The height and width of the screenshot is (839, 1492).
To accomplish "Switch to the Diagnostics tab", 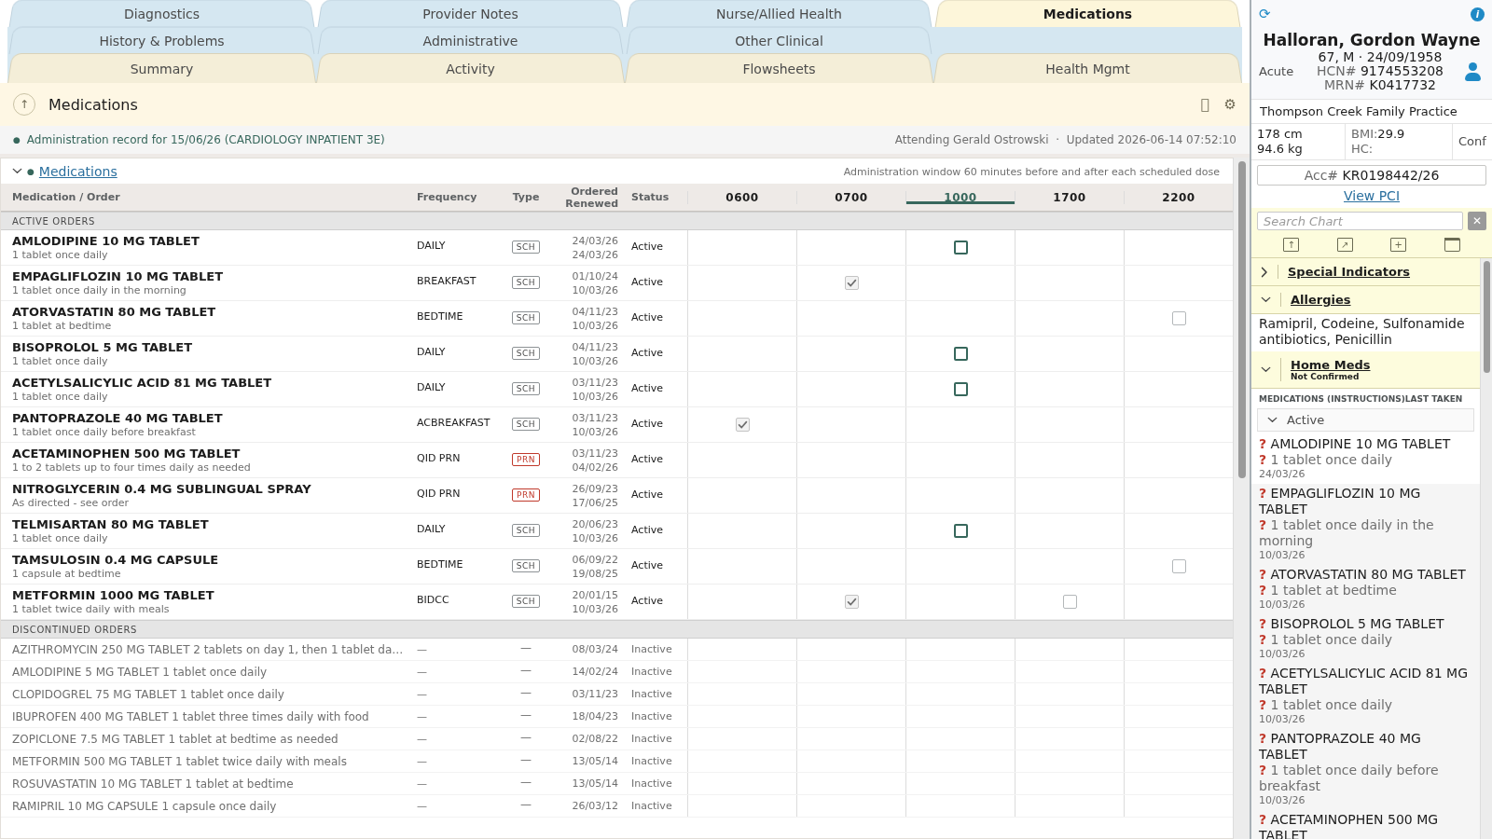I will pyautogui.click(x=161, y=14).
